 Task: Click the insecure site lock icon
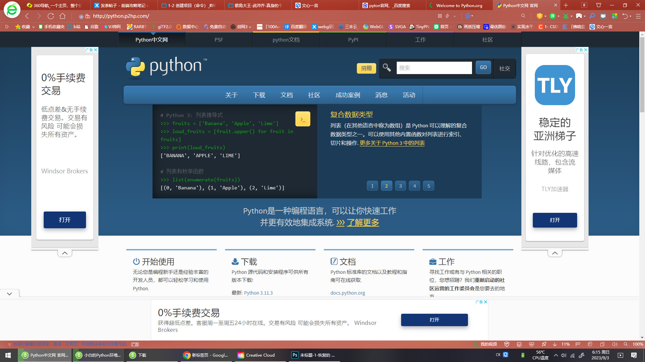(x=88, y=16)
